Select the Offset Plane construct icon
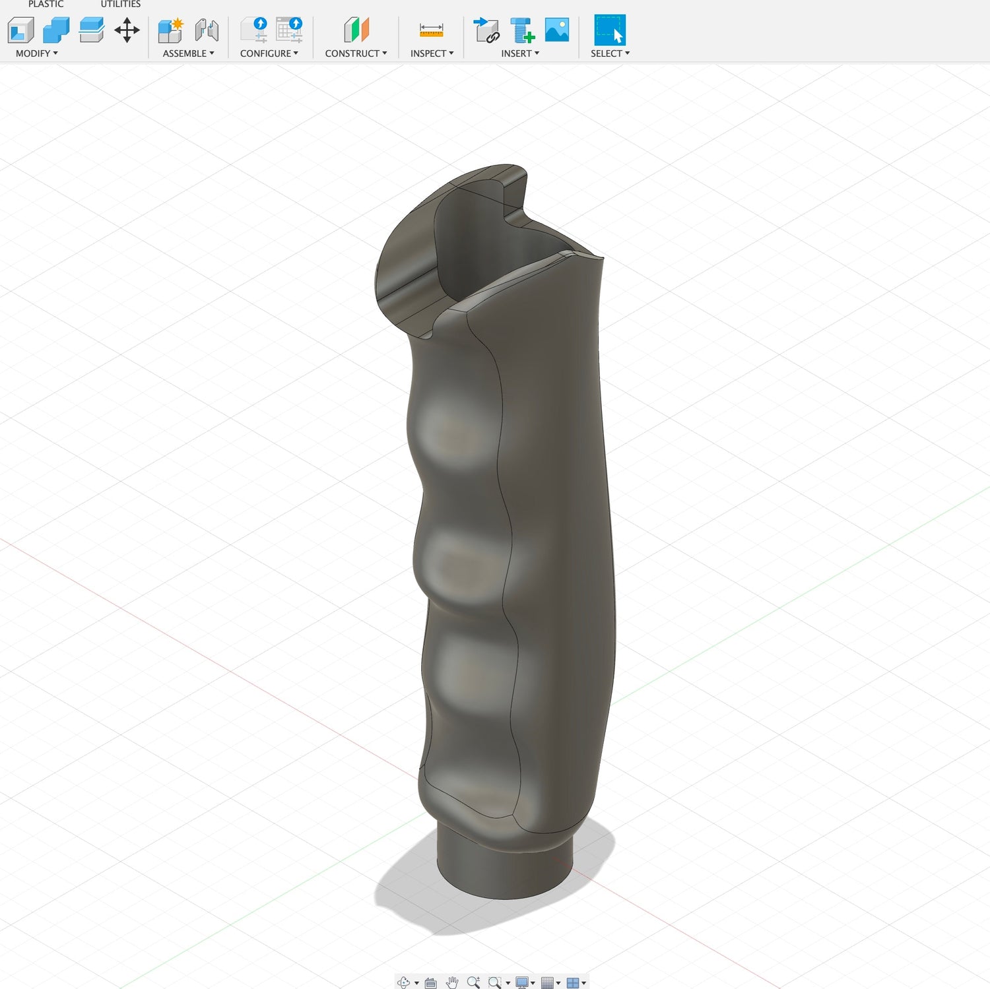The width and height of the screenshot is (990, 989). pos(356,30)
